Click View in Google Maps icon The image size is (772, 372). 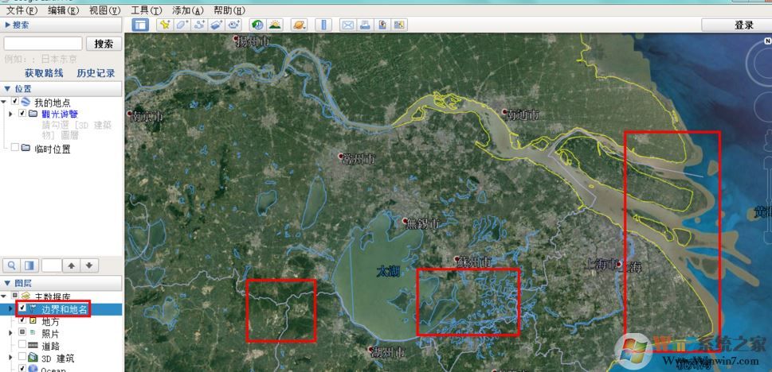[399, 25]
